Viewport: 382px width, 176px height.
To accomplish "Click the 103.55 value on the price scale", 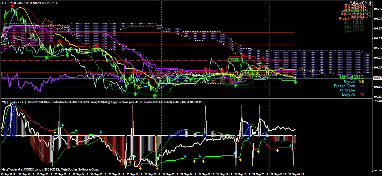I will point(377,9).
